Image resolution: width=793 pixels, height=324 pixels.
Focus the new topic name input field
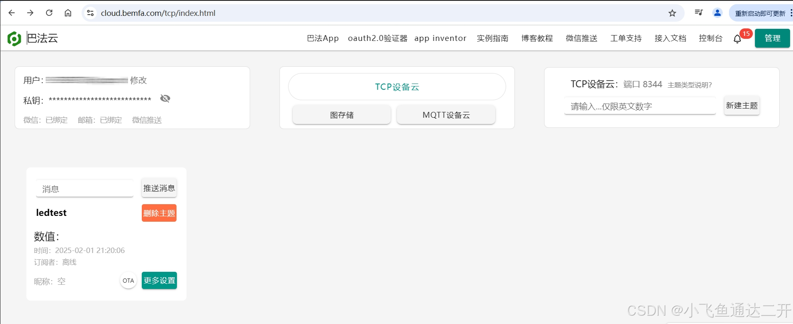pos(640,106)
